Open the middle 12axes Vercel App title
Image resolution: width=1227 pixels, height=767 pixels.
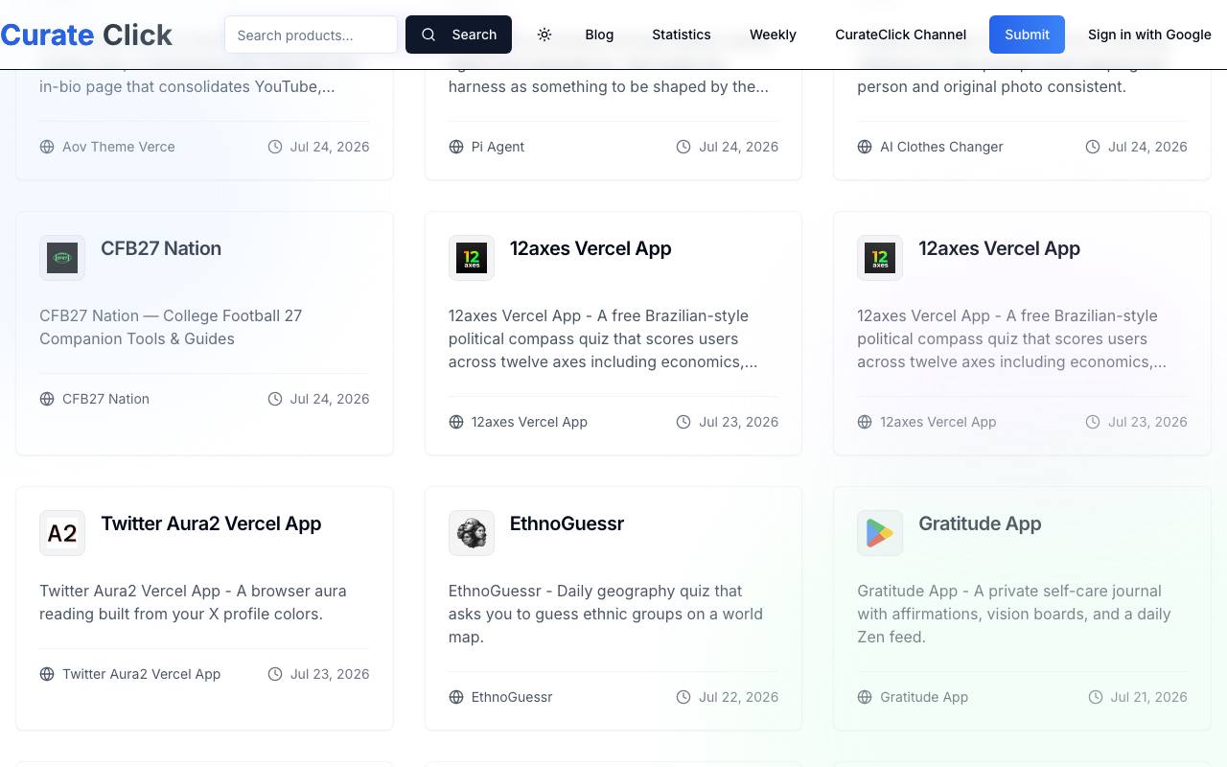click(590, 248)
